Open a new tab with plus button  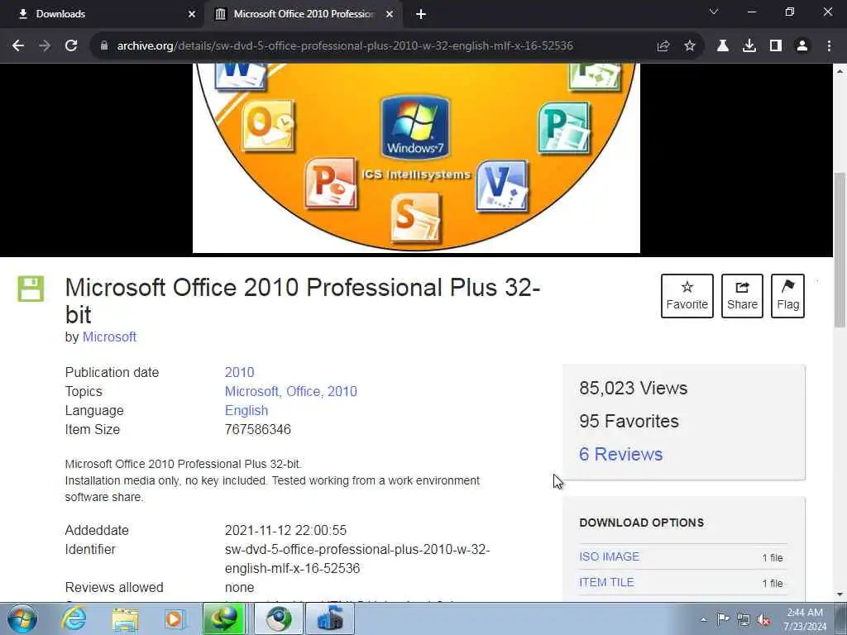(x=421, y=15)
